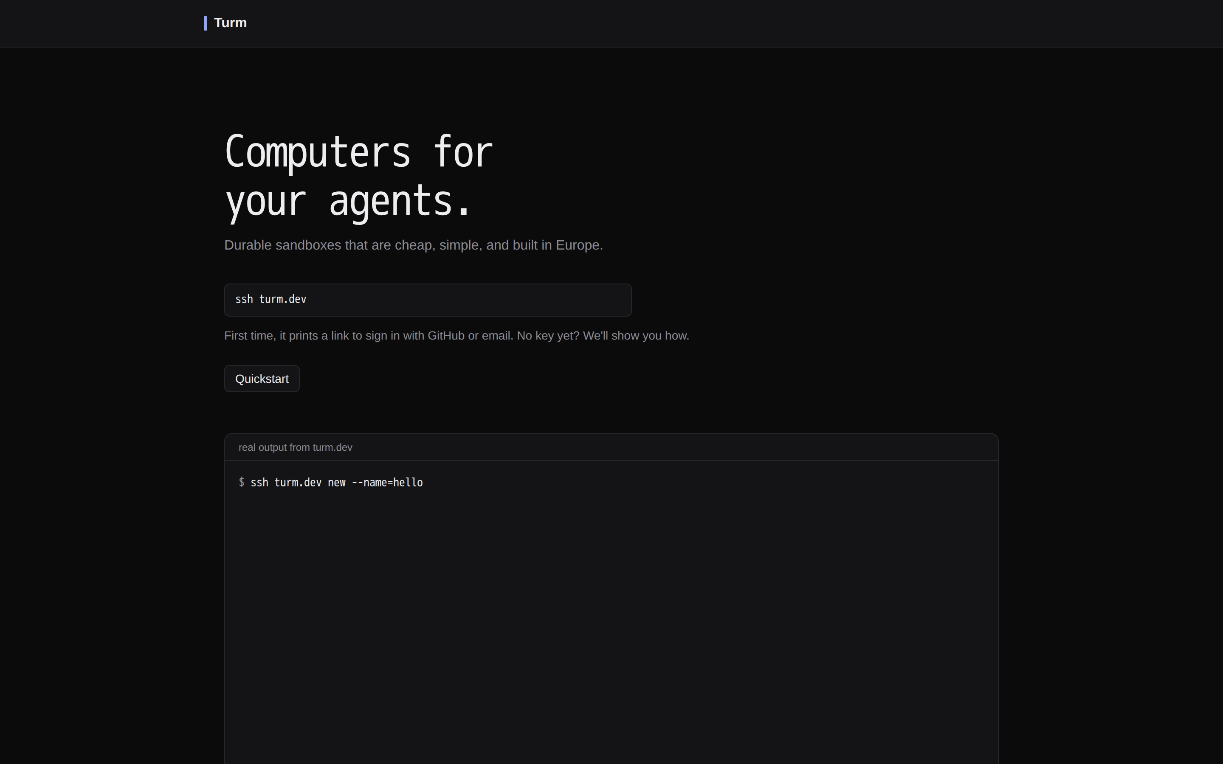Click the 'First time, it prints a link' note
Viewport: 1223px width, 764px height.
pos(457,335)
